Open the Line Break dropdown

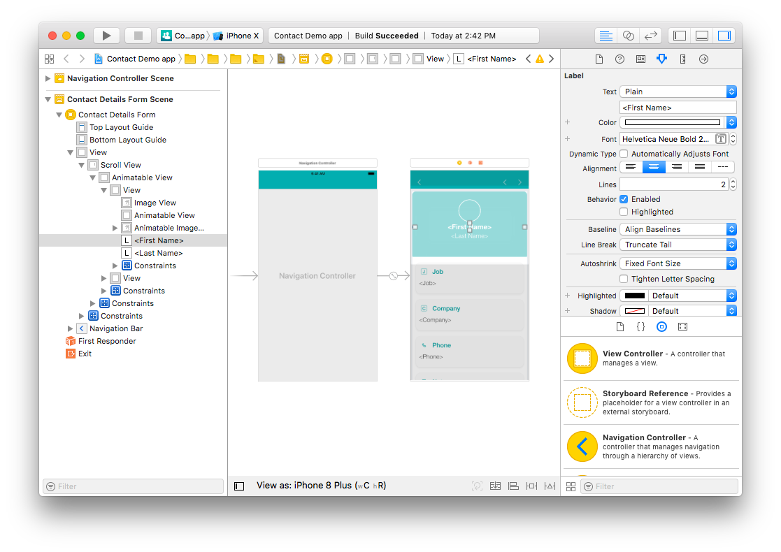(x=678, y=245)
